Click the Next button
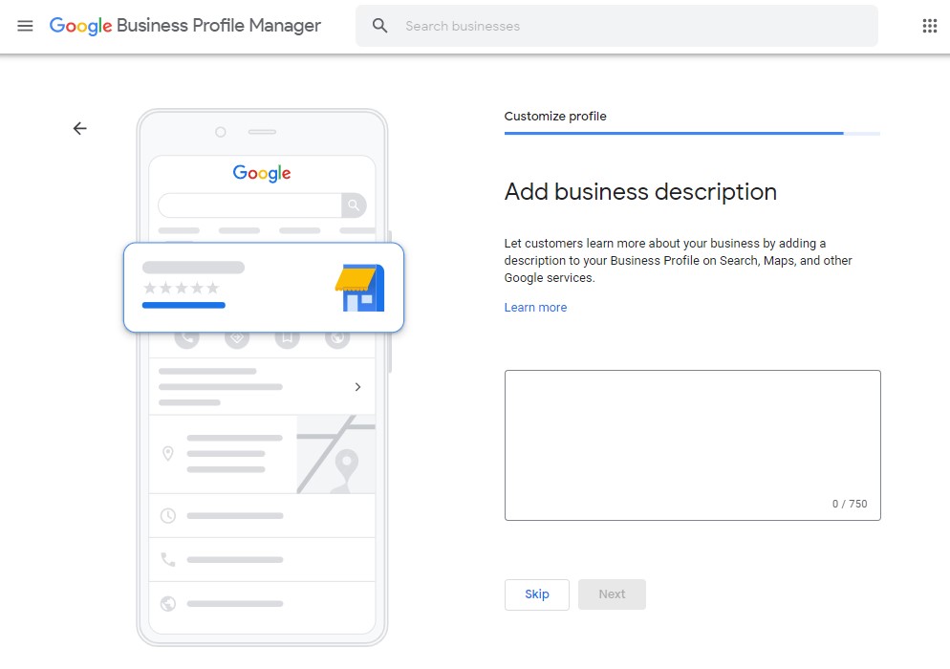This screenshot has width=950, height=669. tap(612, 594)
